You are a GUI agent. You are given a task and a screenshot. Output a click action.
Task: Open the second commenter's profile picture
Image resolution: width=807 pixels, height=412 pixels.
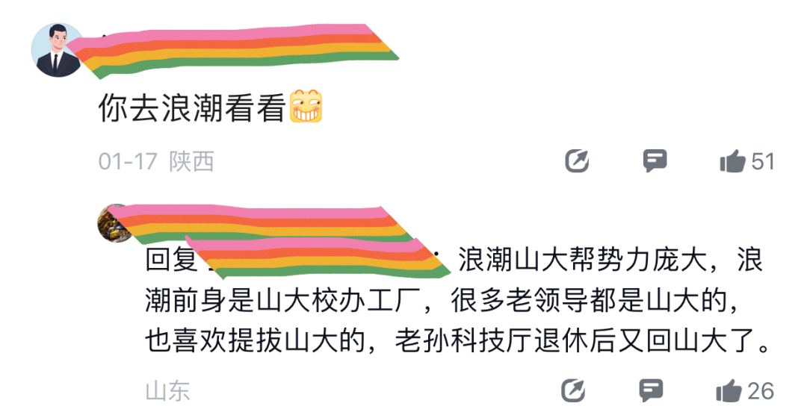114,222
